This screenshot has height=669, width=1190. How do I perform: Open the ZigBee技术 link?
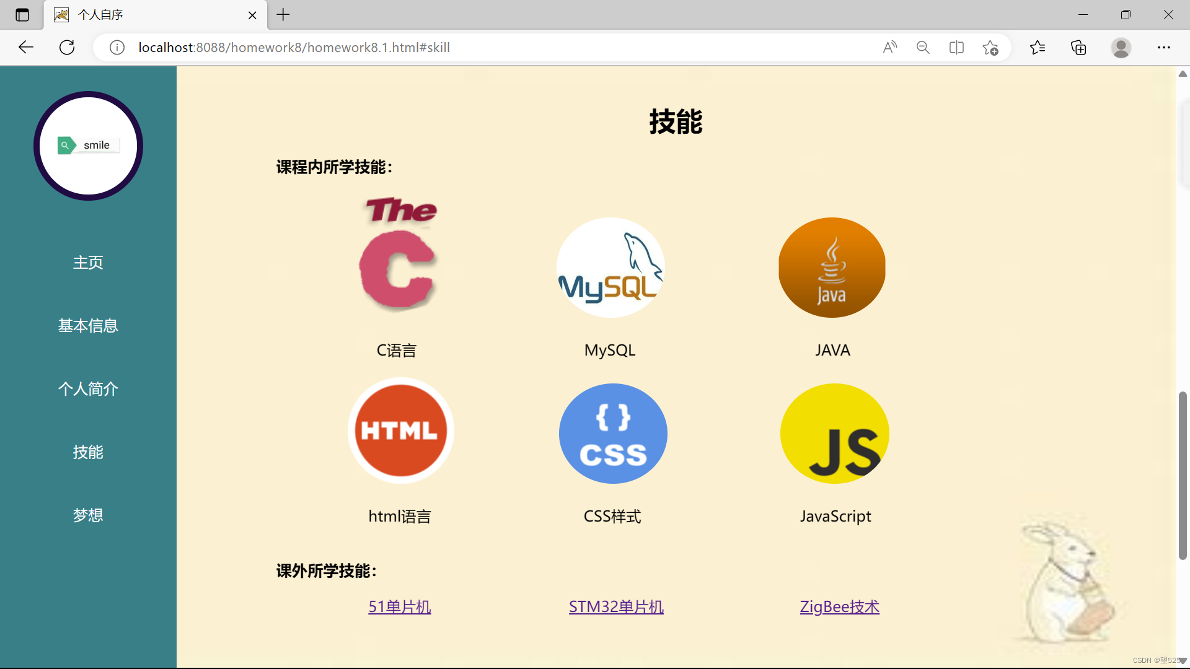tap(839, 607)
